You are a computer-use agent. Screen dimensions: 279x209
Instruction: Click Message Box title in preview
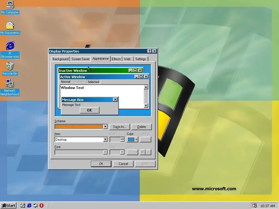tap(72, 100)
